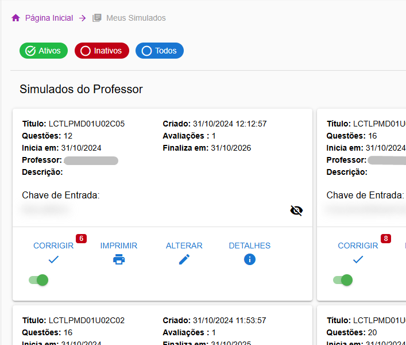This screenshot has width=406, height=345.
Task: Click the printer icon under IMPRIMIR
Action: [119, 259]
